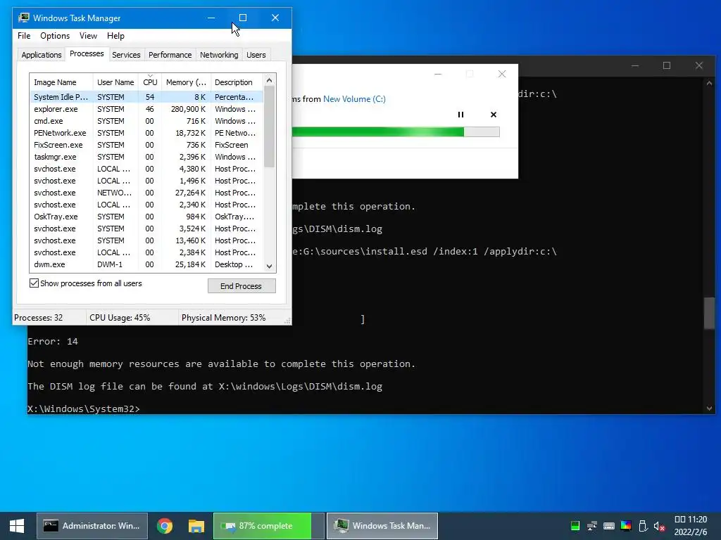Pause the file copy operation
This screenshot has height=540, width=721.
point(460,115)
